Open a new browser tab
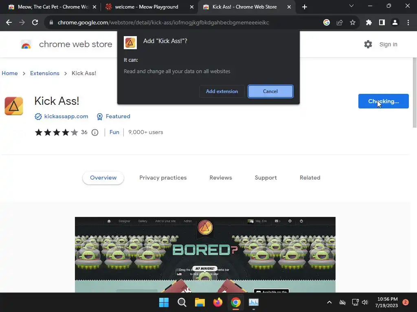The width and height of the screenshot is (417, 312). click(x=305, y=7)
